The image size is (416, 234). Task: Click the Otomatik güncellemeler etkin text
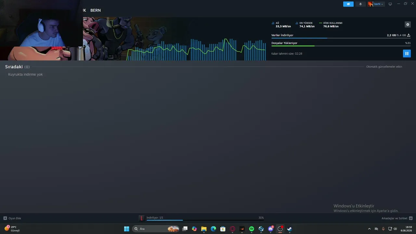pos(384,67)
